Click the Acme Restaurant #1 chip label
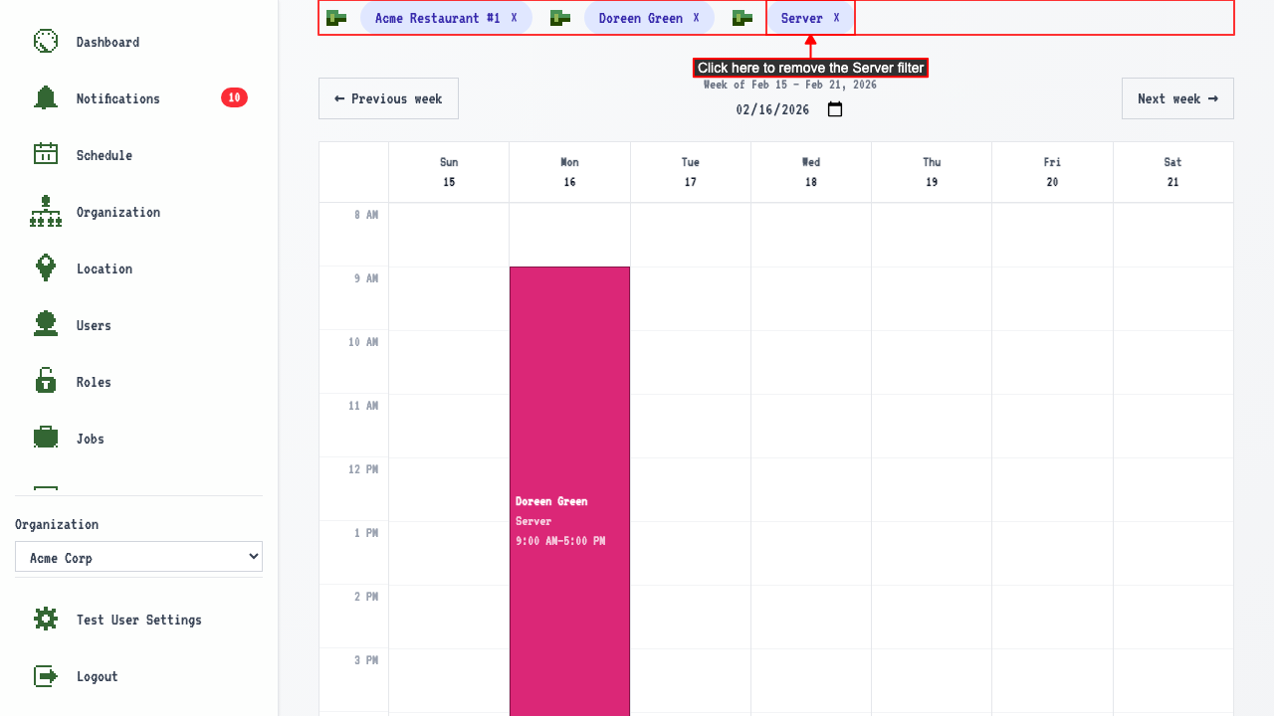 (438, 18)
